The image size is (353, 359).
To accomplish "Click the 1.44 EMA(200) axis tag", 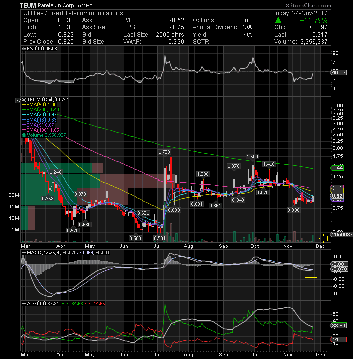I will [x=338, y=168].
